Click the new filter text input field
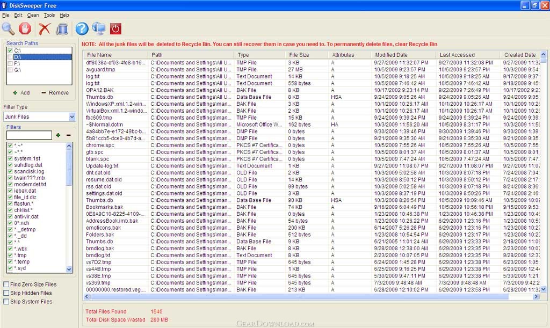Viewport: 550px width, 328px height. (29, 135)
